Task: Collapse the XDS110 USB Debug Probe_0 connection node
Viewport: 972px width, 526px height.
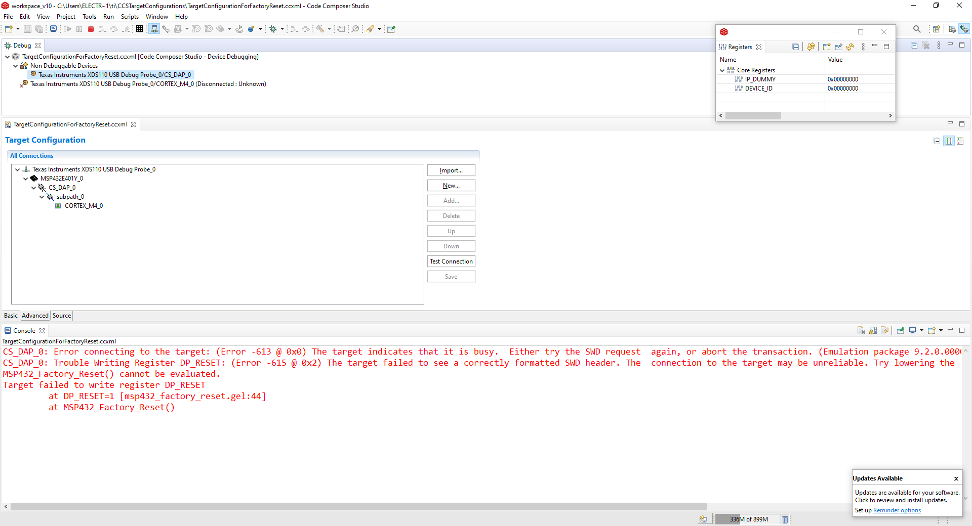Action: [x=18, y=170]
